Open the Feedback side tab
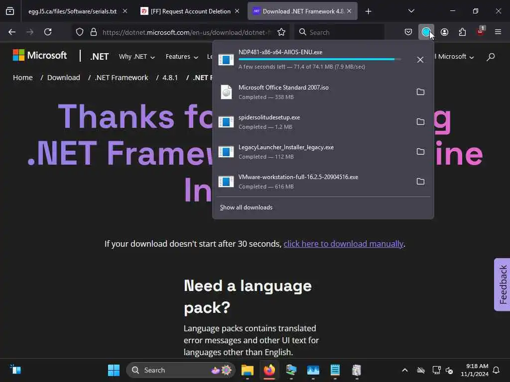The image size is (510, 382). [502, 285]
